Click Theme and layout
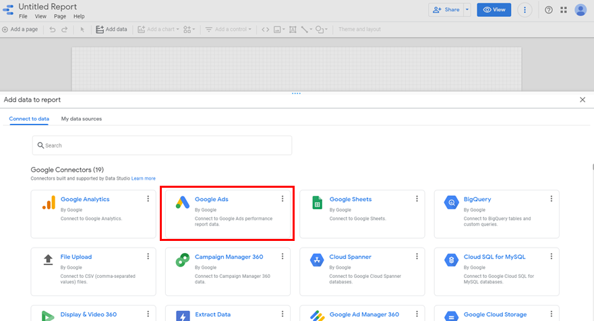This screenshot has height=321, width=594. point(359,29)
